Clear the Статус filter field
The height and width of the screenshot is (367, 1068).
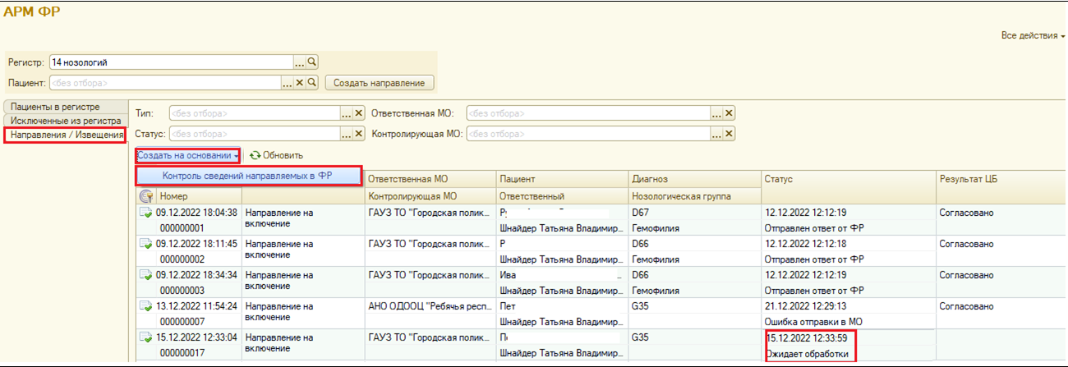(x=359, y=134)
